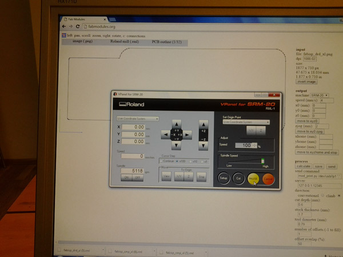Click the save button
Image resolution: width=343 pixels, height=257 pixels.
(318, 167)
